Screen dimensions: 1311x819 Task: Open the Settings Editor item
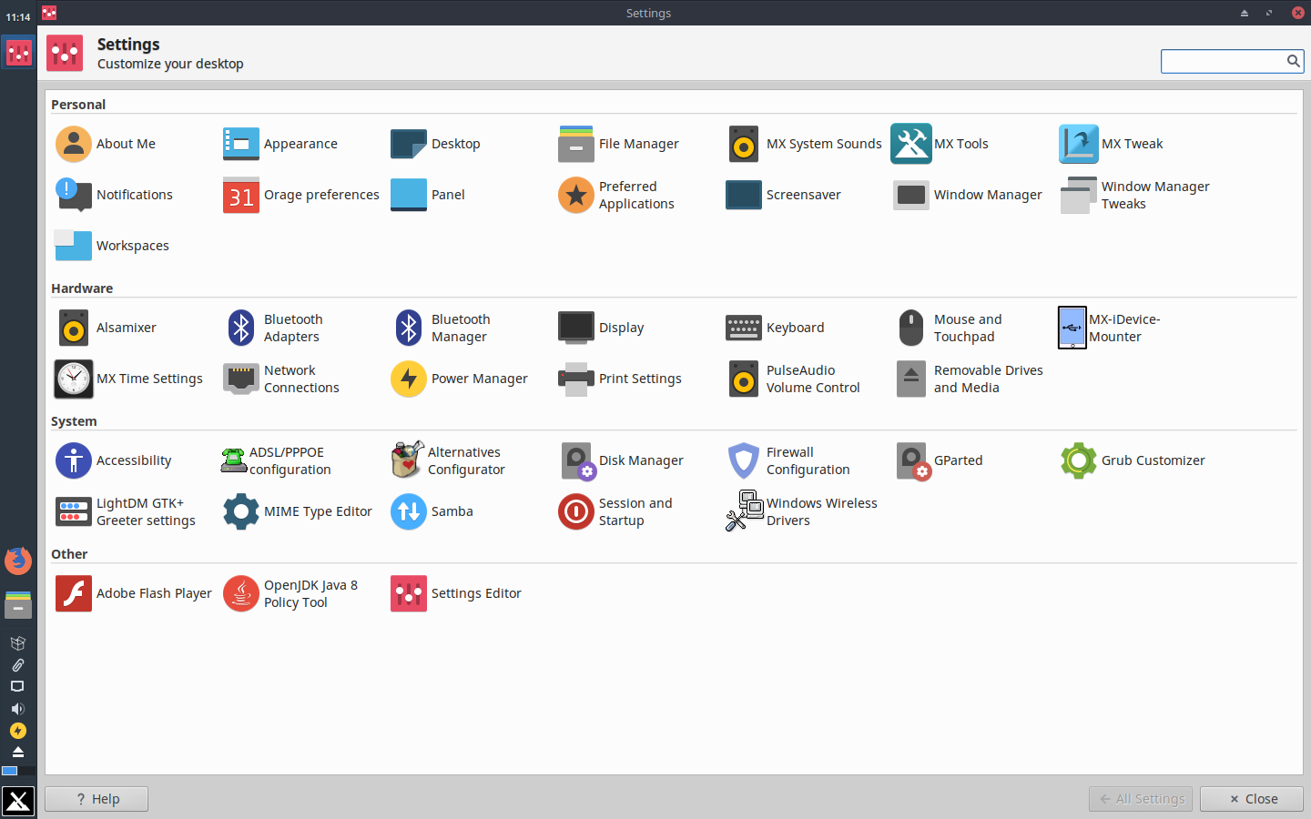click(409, 593)
